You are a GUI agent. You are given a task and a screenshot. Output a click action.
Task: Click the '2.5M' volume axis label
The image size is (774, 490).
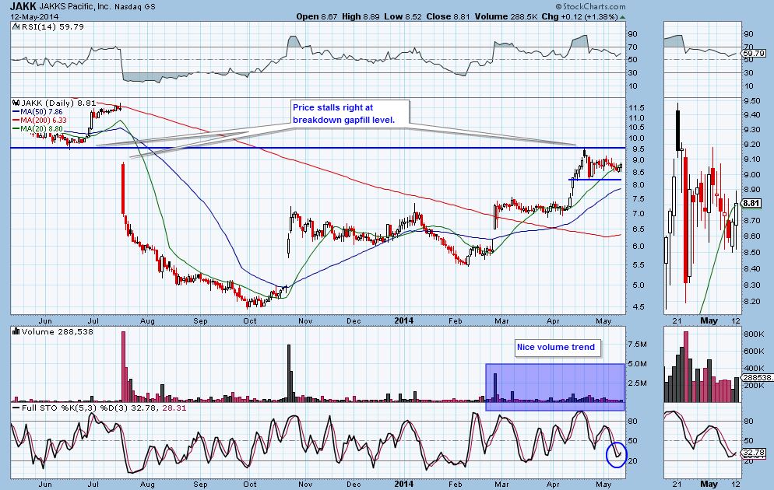637,383
